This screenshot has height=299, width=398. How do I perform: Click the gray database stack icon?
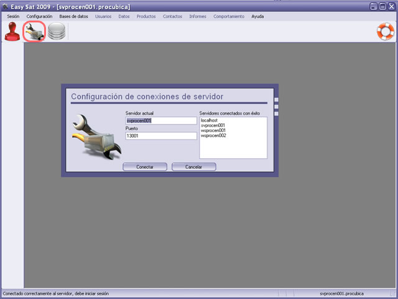click(57, 31)
